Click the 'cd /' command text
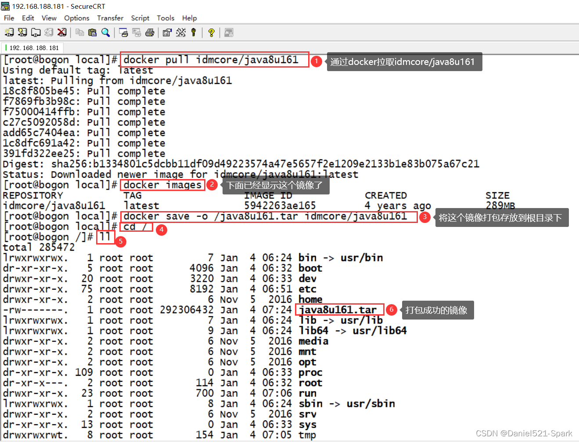579x442 pixels. [135, 226]
